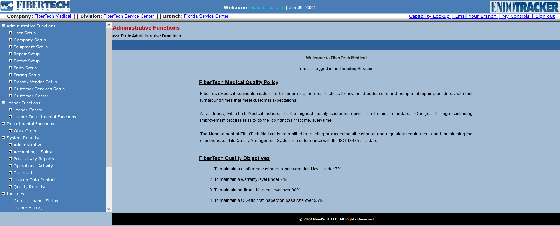Click the EndoTracker logo
Screen dimensions: 560x226
coord(524,7)
